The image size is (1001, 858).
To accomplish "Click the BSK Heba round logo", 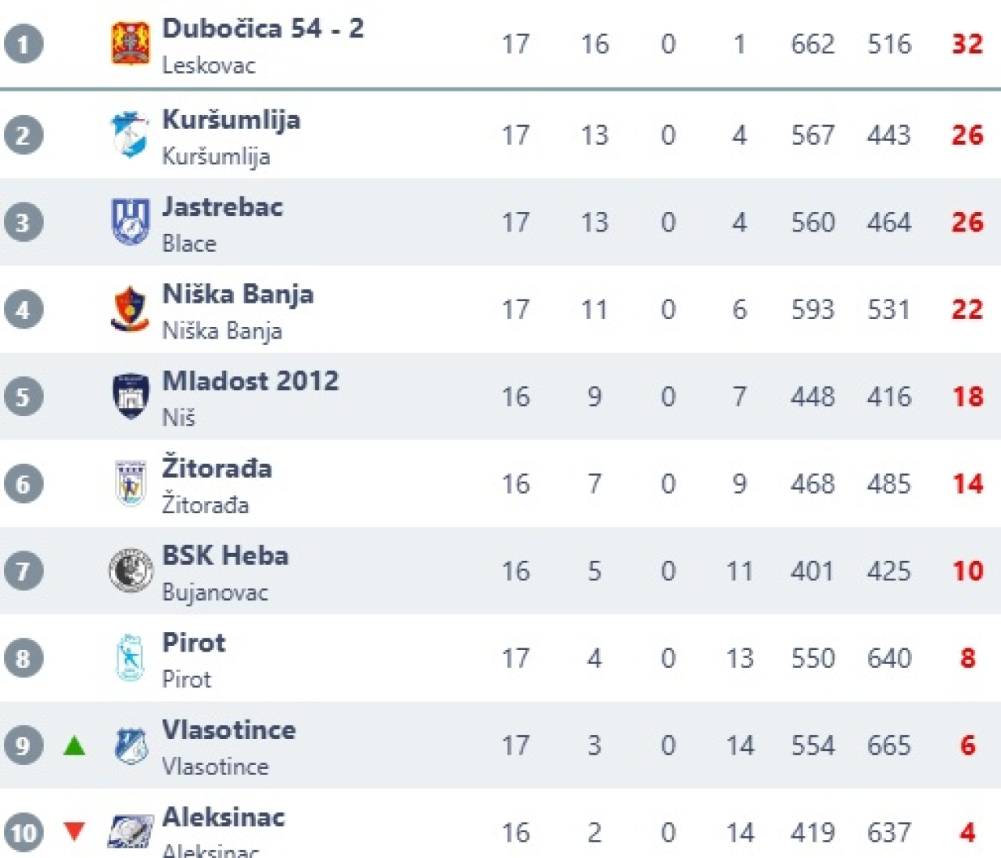I will point(130,570).
